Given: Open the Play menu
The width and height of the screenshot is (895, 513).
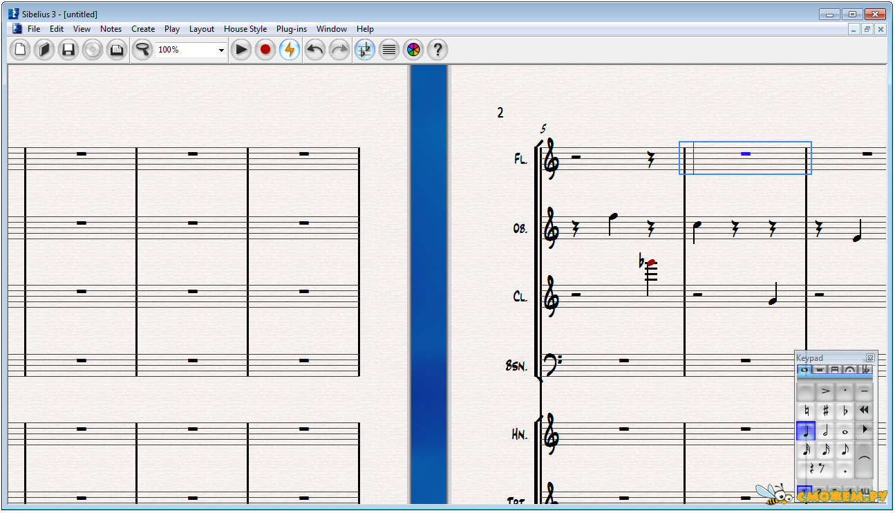Looking at the screenshot, I should click(172, 29).
